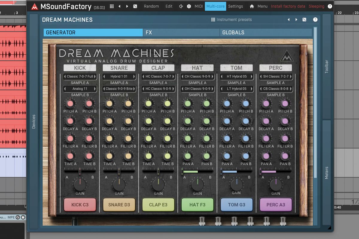Screen dimensions: 359x239
Task: Disable Multi-core processing
Action: click(215, 6)
